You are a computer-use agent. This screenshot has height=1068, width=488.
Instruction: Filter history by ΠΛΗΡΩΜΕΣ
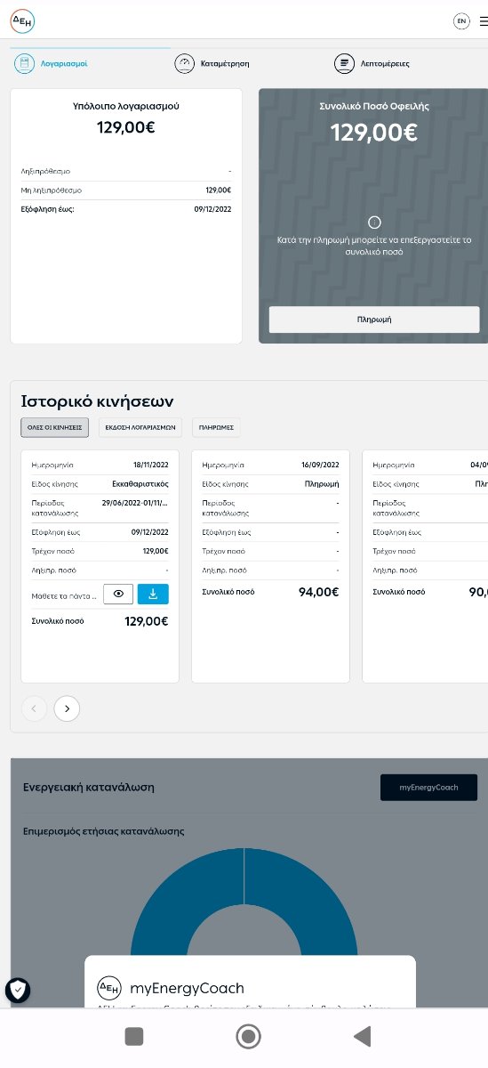[x=216, y=427]
